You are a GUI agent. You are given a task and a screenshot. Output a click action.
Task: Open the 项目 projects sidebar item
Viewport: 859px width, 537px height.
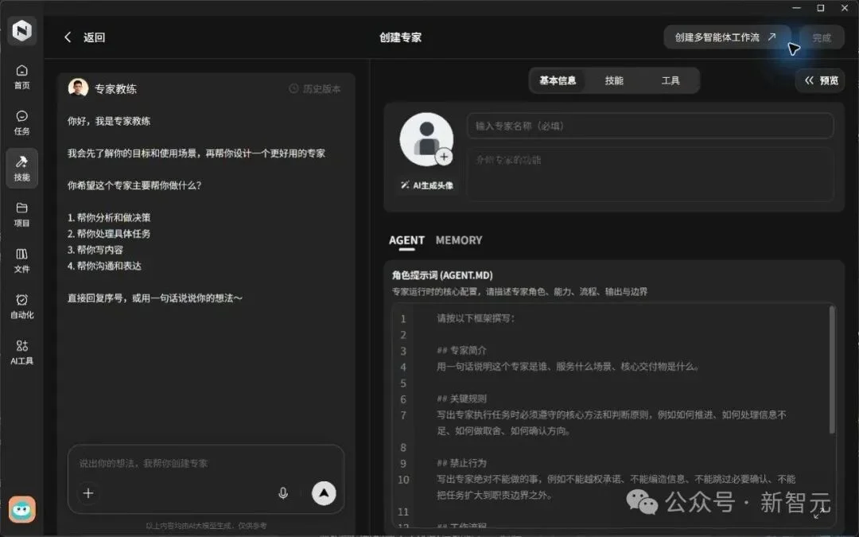click(22, 214)
